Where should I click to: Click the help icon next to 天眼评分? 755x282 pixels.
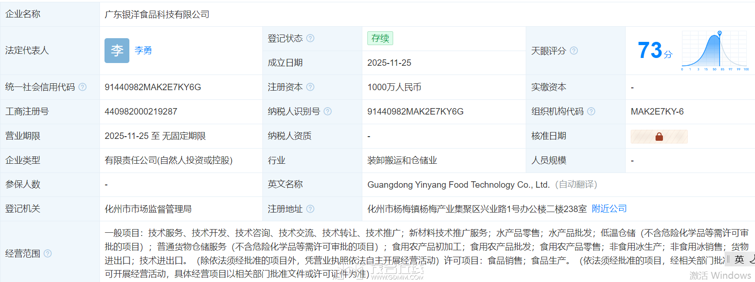click(x=574, y=51)
